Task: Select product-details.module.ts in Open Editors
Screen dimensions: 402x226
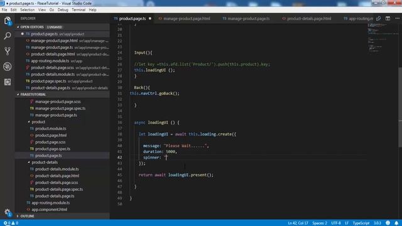Action: click(x=62, y=74)
